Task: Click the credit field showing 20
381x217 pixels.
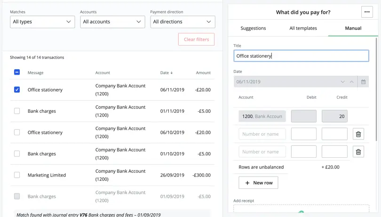Action: coord(334,116)
